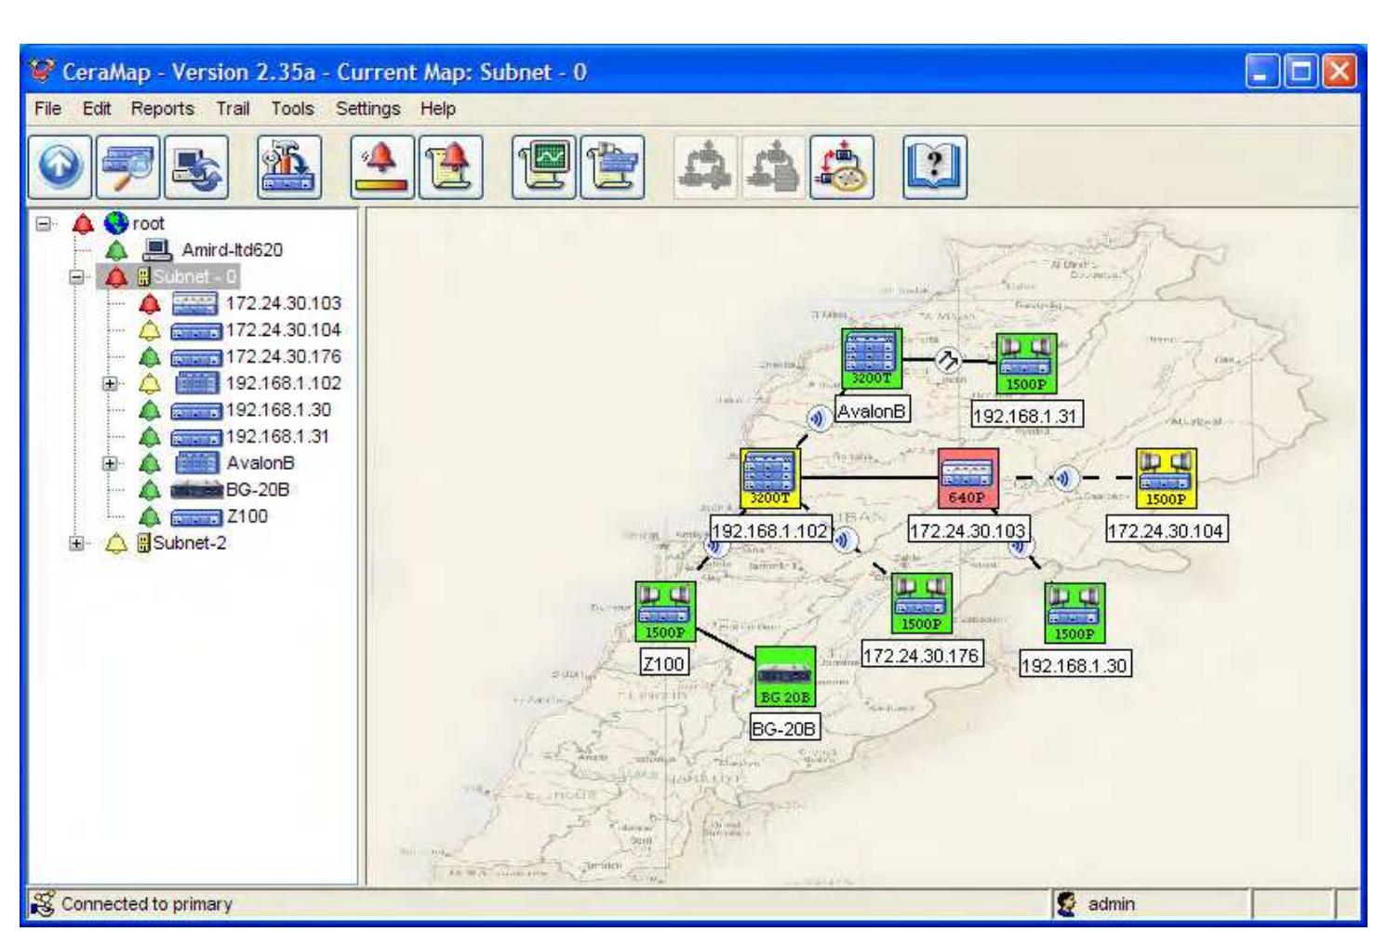The image size is (1388, 932).
Task: Click the AvalonB label on map
Action: (x=872, y=410)
